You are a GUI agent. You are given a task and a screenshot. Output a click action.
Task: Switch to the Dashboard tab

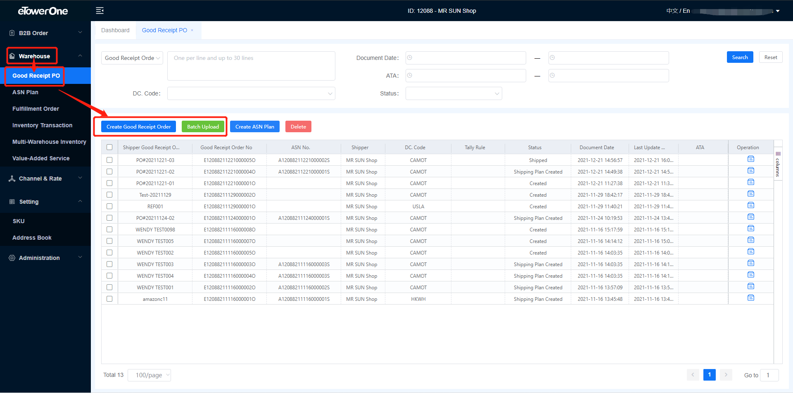[115, 30]
